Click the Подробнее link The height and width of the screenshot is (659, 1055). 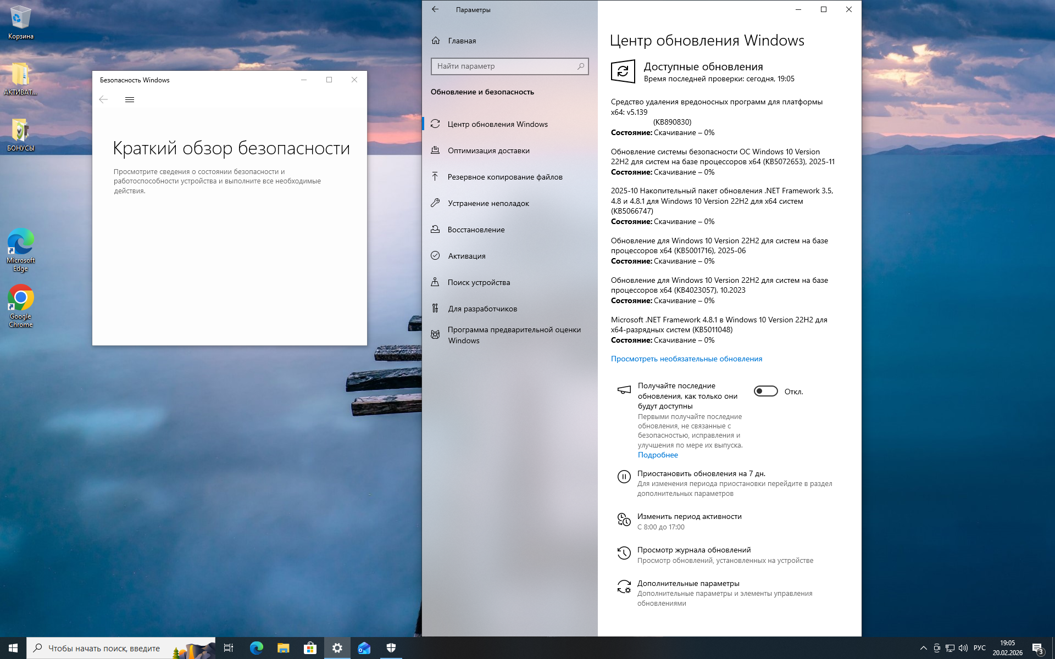click(x=658, y=455)
